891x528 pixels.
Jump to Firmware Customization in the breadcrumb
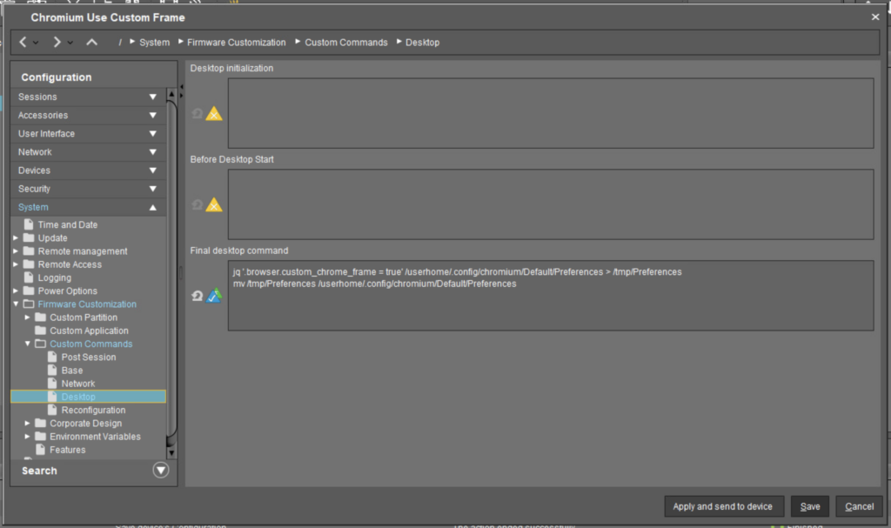point(237,43)
